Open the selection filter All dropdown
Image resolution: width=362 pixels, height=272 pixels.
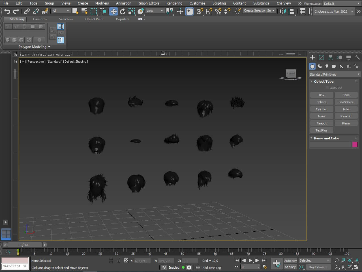(61, 11)
